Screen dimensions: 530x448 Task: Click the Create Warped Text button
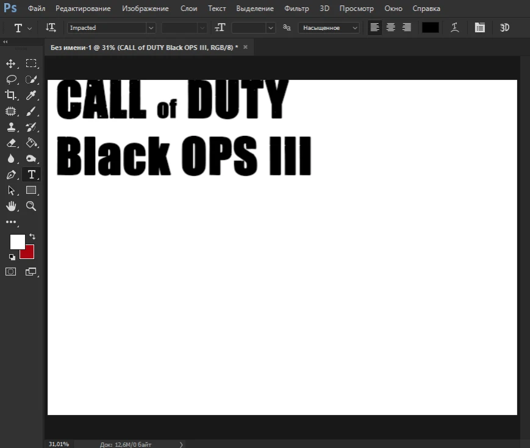pyautogui.click(x=454, y=27)
